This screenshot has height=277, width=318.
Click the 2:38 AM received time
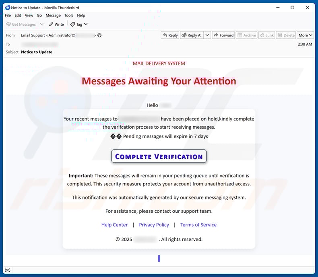[305, 44]
